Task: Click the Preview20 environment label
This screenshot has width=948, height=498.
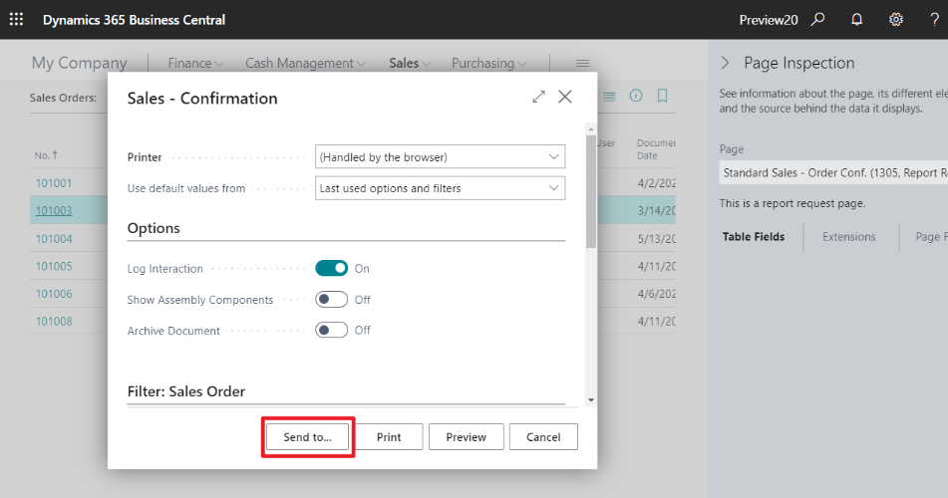Action: coord(769,20)
